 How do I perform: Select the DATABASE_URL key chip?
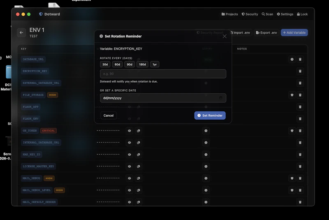point(33,59)
